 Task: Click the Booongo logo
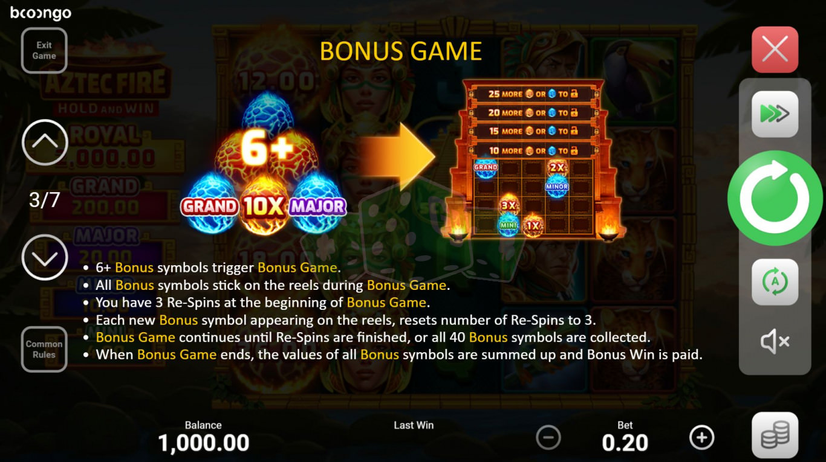tap(41, 13)
